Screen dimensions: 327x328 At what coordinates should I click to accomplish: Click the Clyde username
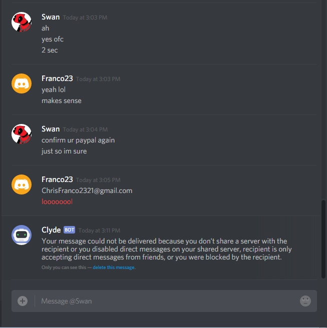(x=51, y=230)
